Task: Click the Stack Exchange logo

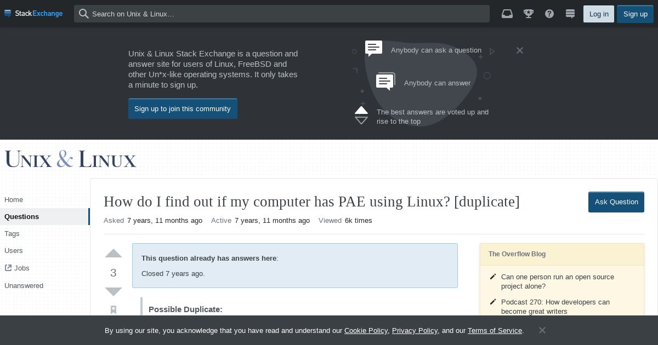Action: pos(34,14)
